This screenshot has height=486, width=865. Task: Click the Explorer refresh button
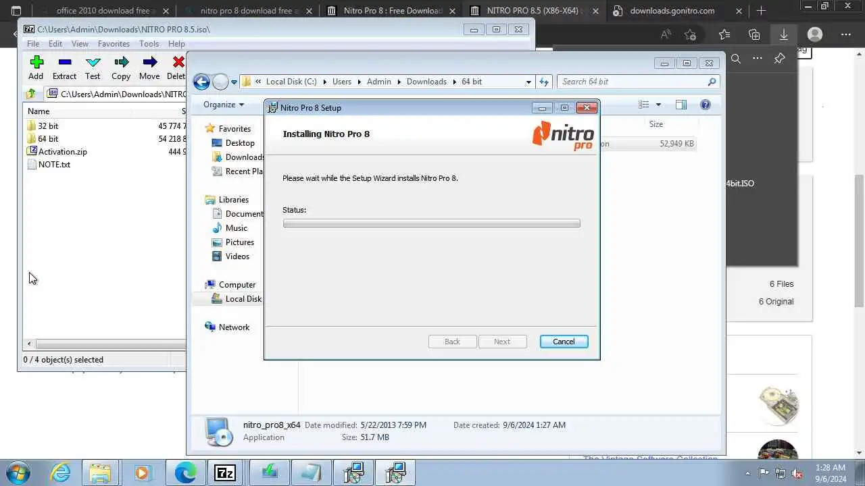point(544,82)
